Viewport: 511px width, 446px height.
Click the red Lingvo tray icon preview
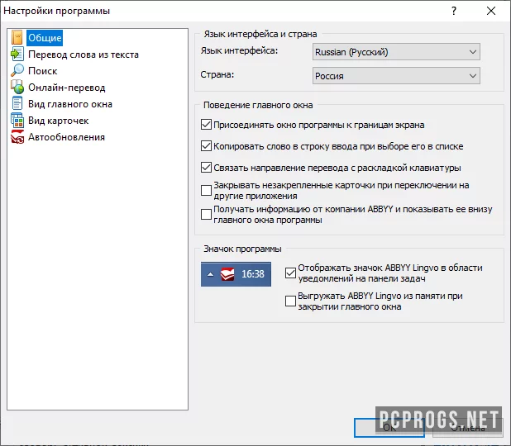(227, 274)
